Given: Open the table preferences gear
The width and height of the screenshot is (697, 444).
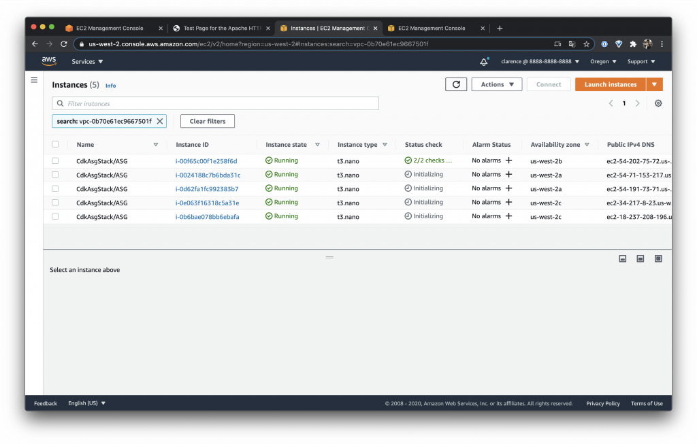Looking at the screenshot, I should 658,103.
